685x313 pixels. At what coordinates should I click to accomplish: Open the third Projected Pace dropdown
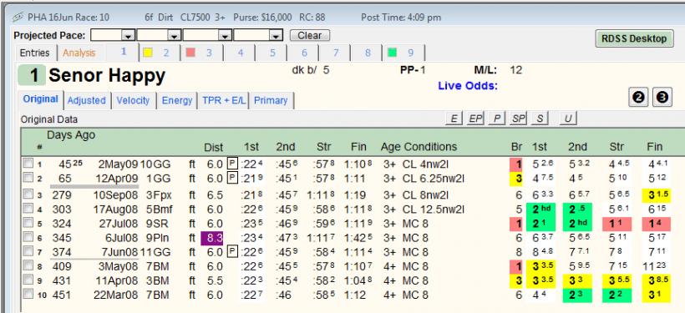[x=225, y=35]
